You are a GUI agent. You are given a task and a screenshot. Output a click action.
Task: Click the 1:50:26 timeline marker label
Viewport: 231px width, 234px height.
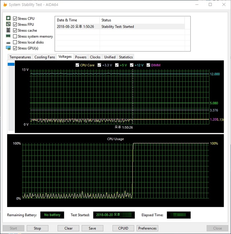coord(124,127)
